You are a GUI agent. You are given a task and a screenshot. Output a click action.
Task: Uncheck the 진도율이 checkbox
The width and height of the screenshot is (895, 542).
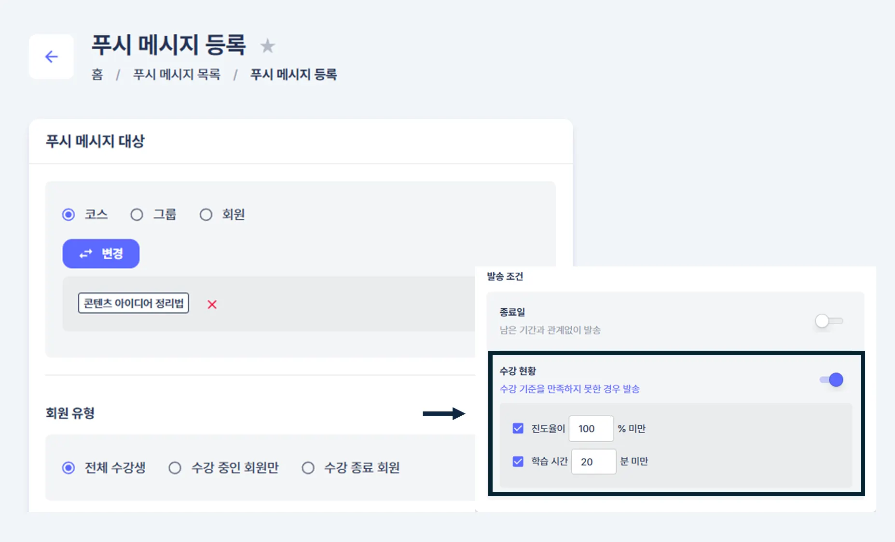(518, 428)
